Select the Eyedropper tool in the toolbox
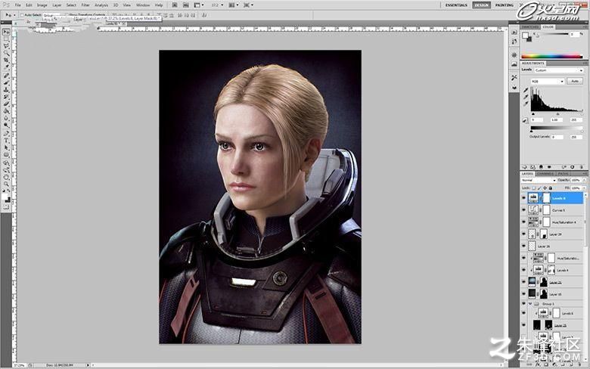The image size is (590, 369). [x=6, y=68]
